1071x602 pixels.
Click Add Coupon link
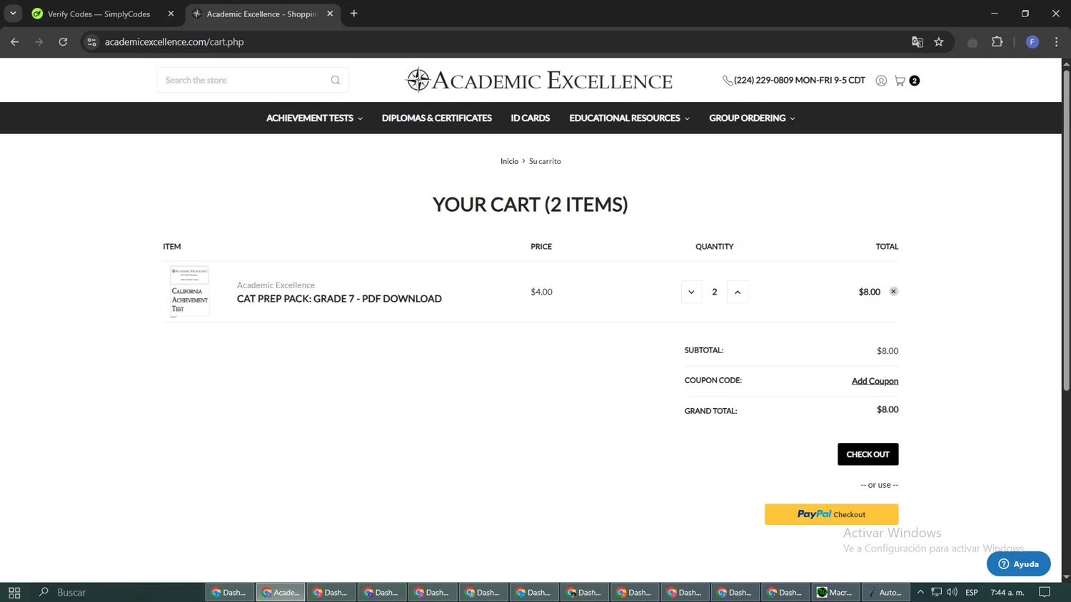(x=875, y=381)
